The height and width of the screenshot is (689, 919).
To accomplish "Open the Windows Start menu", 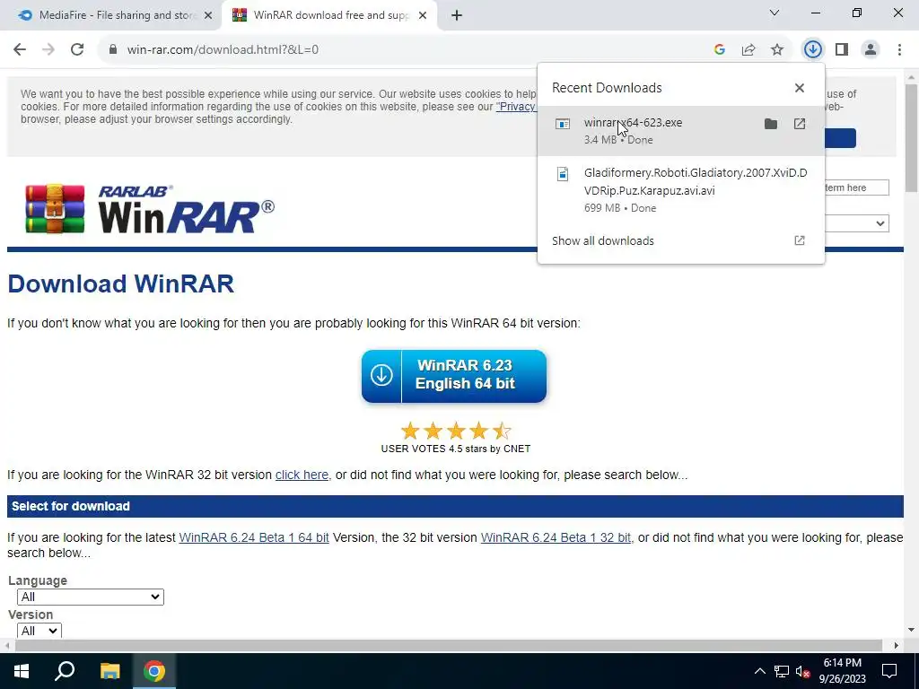I will coord(22,671).
